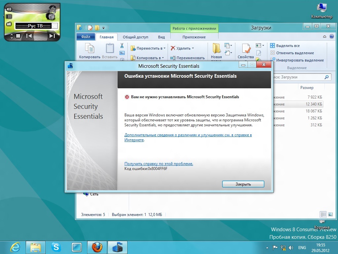The width and height of the screenshot is (338, 254).
Task: Expand the Удалить dropdown arrow
Action: click(193, 48)
